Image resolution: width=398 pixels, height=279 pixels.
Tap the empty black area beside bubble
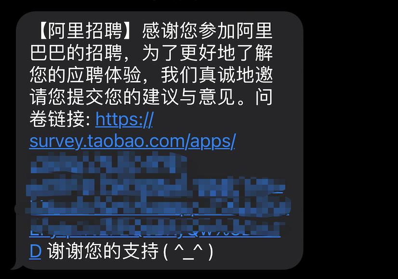350,139
